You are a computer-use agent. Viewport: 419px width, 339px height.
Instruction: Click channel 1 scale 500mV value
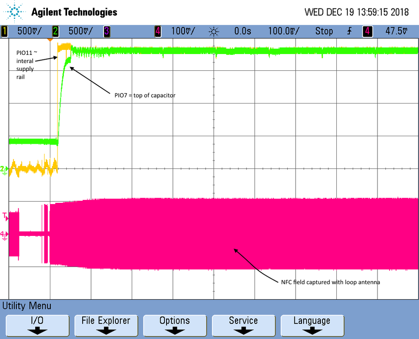tap(29, 31)
